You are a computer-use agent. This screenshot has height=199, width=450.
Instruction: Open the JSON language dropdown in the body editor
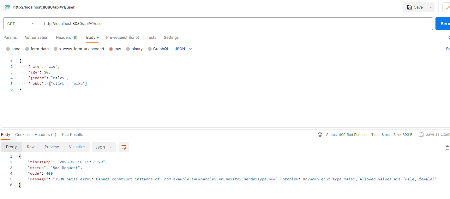point(183,49)
